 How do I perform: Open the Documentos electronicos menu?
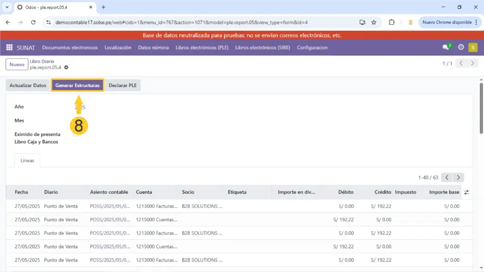point(70,47)
